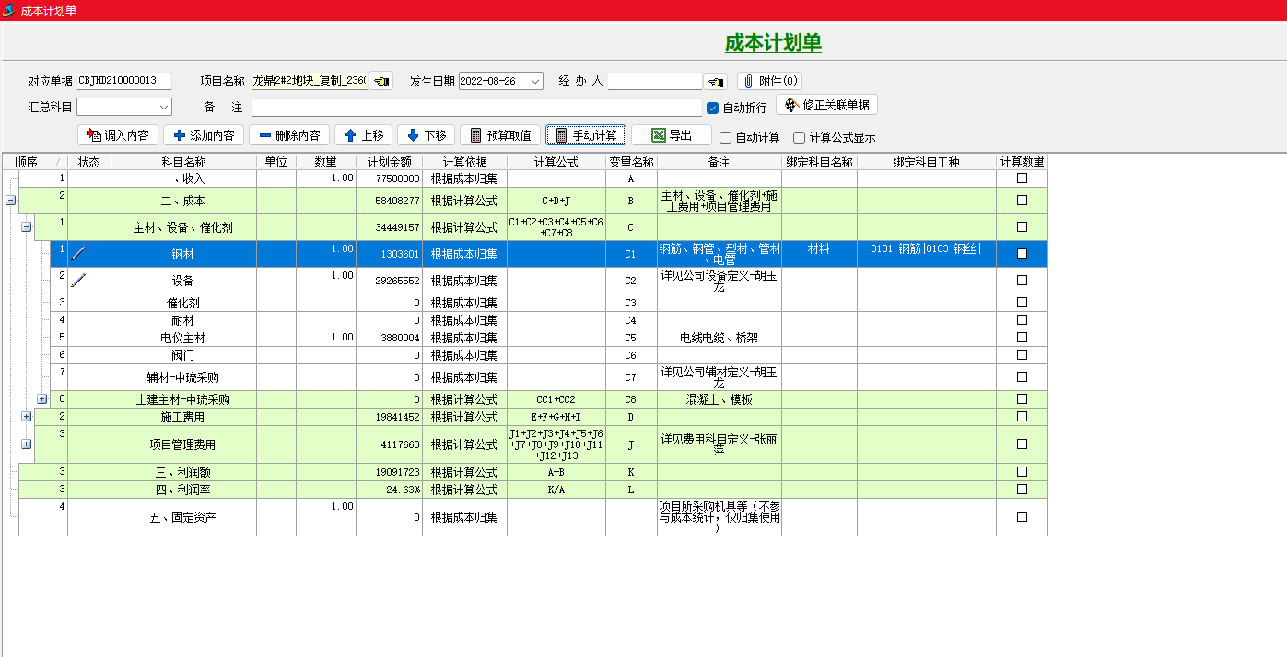
Task: Open the 发生日期 date dropdown
Action: click(535, 81)
